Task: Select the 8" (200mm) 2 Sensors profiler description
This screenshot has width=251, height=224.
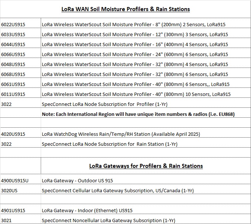Action: [134, 24]
